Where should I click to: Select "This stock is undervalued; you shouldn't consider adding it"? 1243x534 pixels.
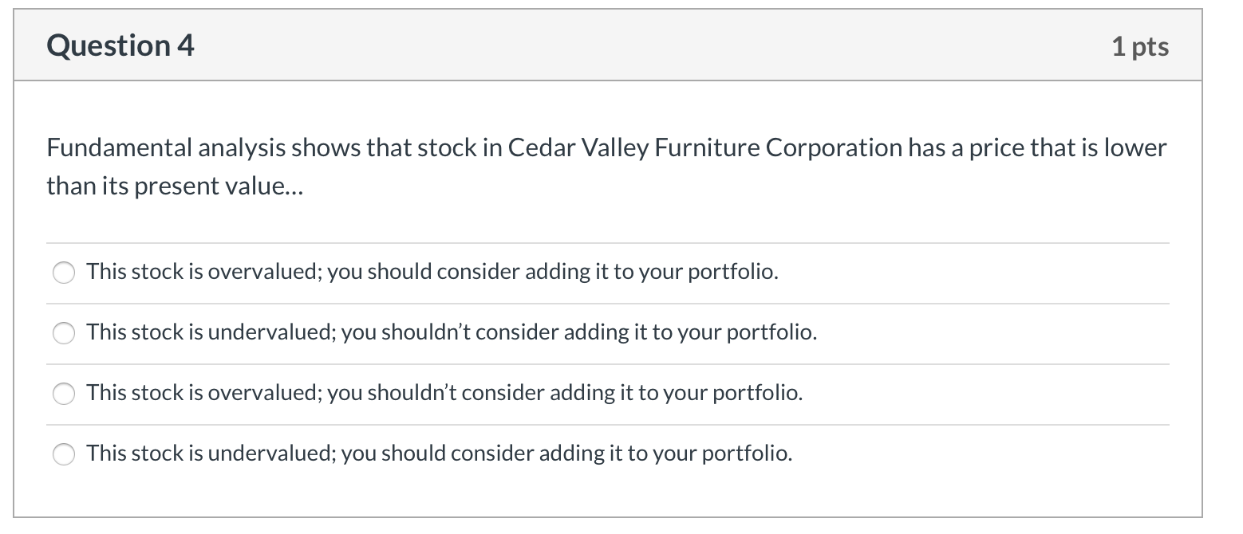(x=452, y=333)
